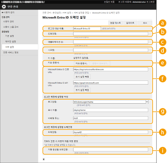Open the 로그인명 dropdown arrow
The height and width of the screenshot is (163, 167).
(147, 102)
